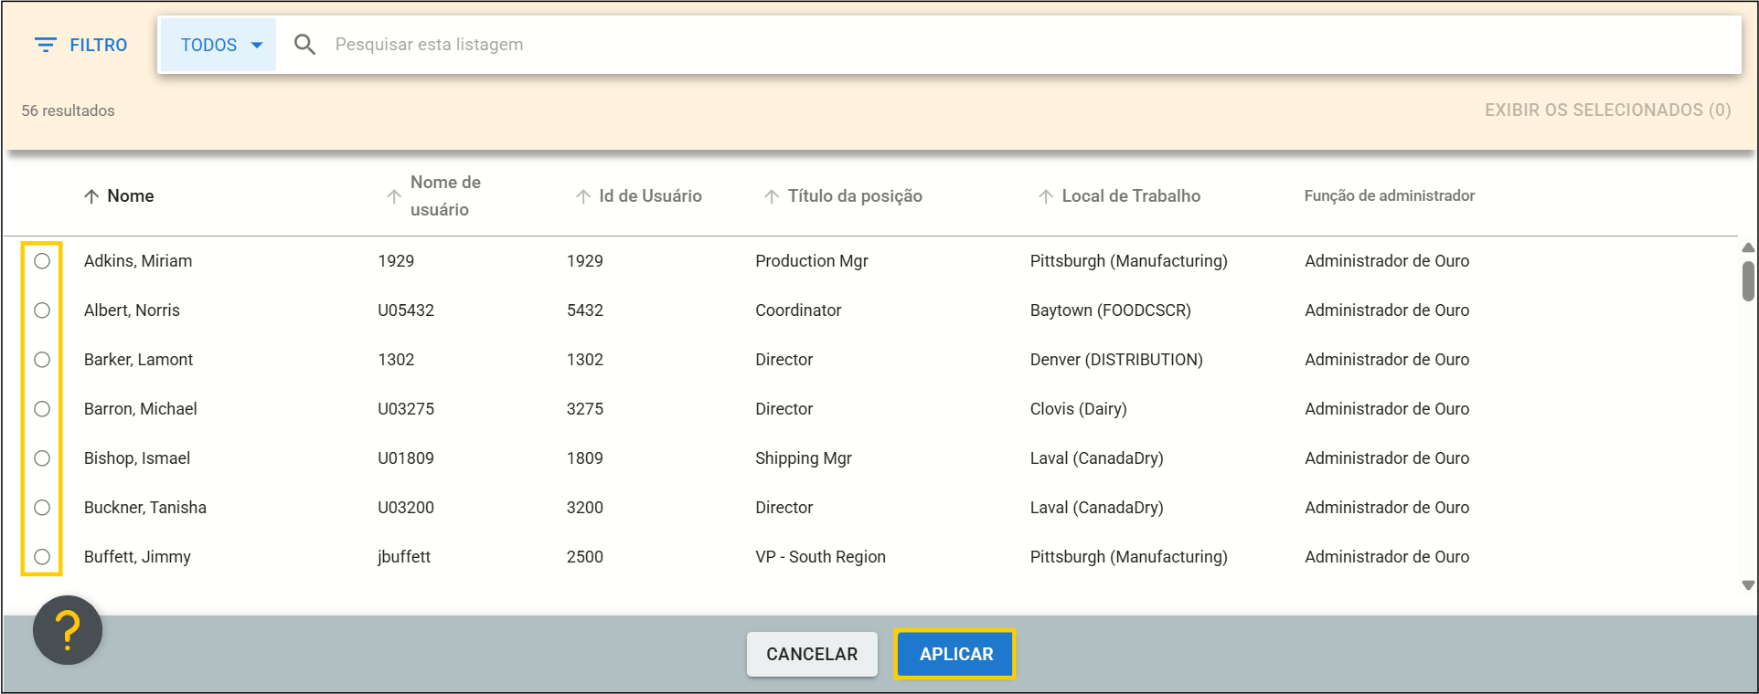Click the Coordinator position title
This screenshot has width=1759, height=694.
[798, 310]
